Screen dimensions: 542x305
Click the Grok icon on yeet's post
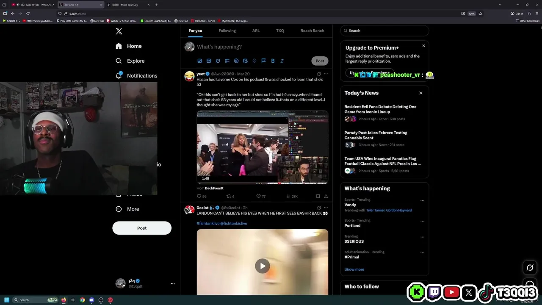(x=319, y=74)
